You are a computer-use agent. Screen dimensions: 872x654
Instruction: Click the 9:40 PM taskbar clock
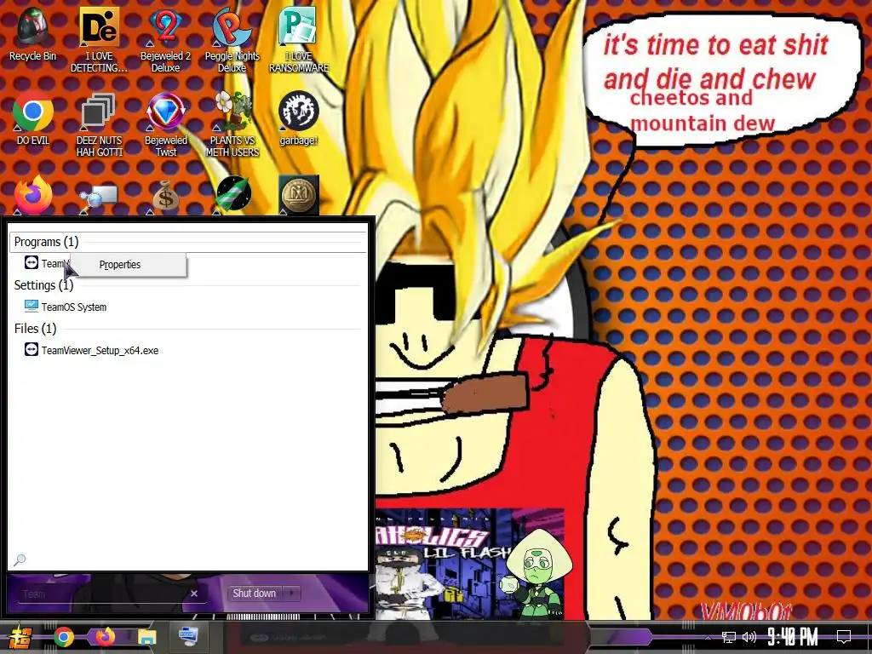click(793, 637)
